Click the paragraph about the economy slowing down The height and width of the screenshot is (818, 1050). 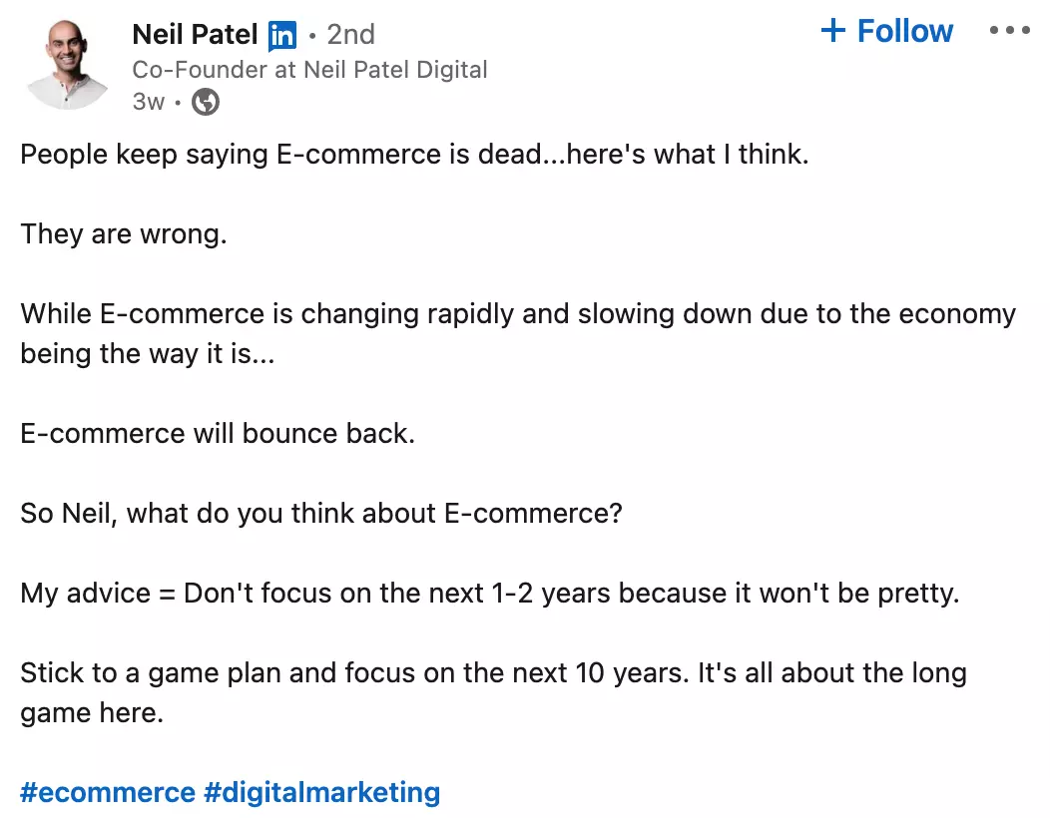coord(518,313)
